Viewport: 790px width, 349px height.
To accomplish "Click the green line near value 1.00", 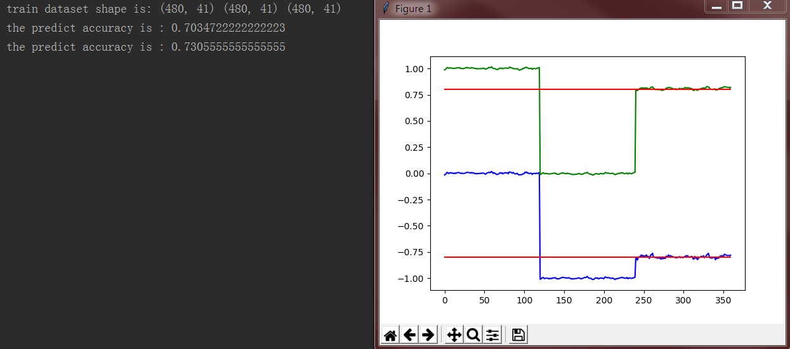I will [x=492, y=68].
